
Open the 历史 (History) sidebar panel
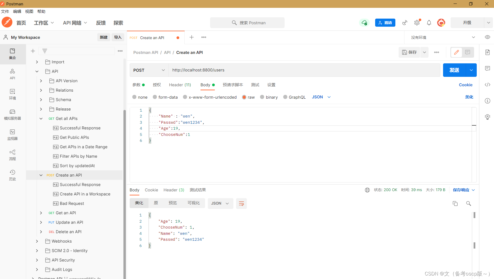tap(12, 175)
